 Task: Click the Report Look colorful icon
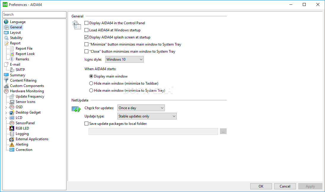[x=12, y=54]
